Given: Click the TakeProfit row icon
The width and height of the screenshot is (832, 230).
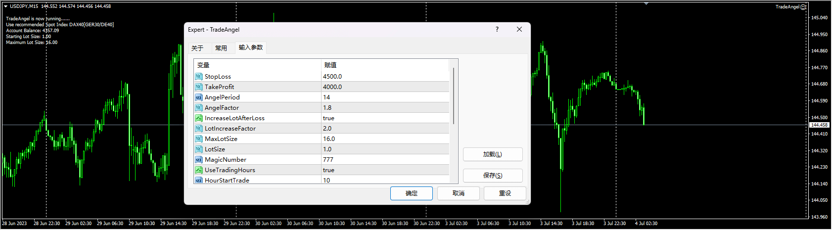Looking at the screenshot, I should coord(198,87).
